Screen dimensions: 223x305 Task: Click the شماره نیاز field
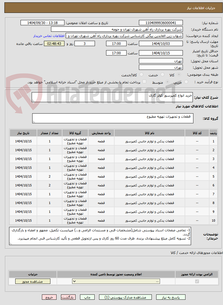[161, 23]
